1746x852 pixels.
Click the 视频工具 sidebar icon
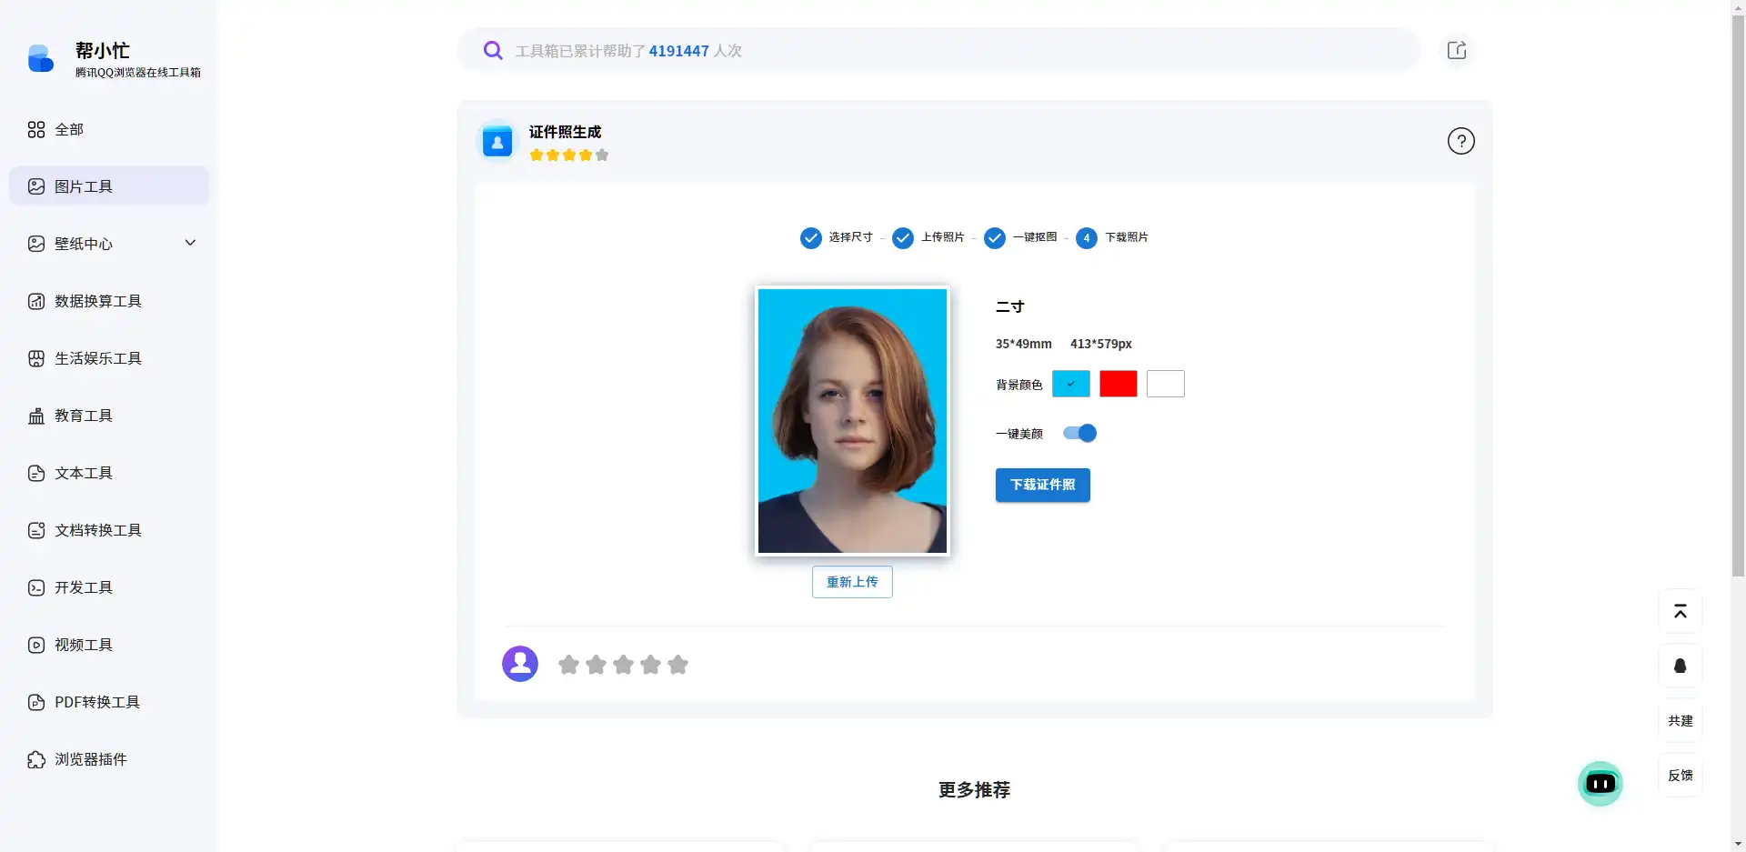click(x=36, y=645)
